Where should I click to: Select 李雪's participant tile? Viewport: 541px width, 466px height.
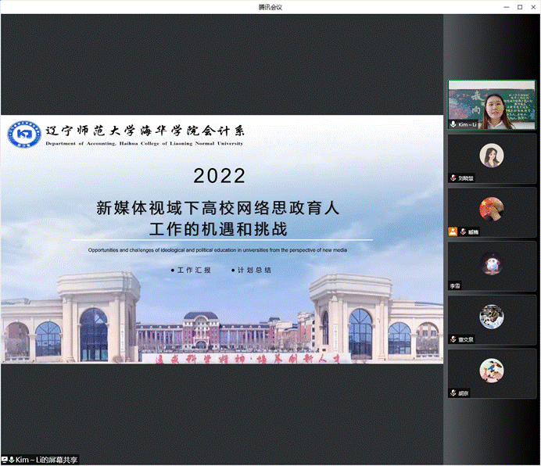pyautogui.click(x=492, y=264)
